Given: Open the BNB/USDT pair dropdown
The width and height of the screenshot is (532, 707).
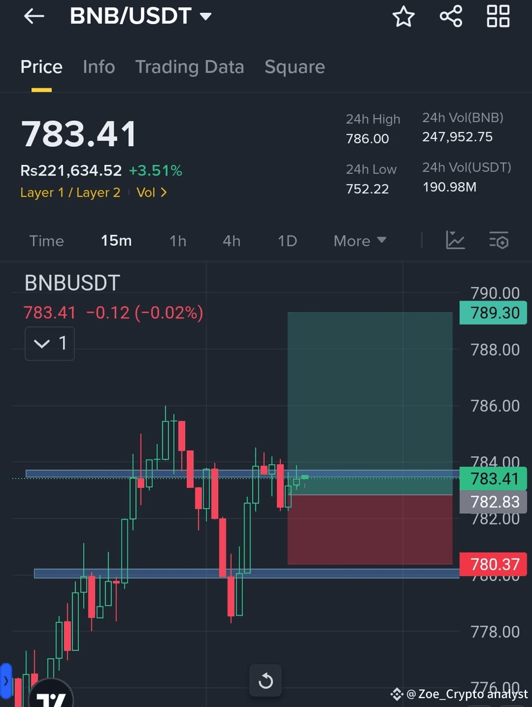Looking at the screenshot, I should 141,16.
